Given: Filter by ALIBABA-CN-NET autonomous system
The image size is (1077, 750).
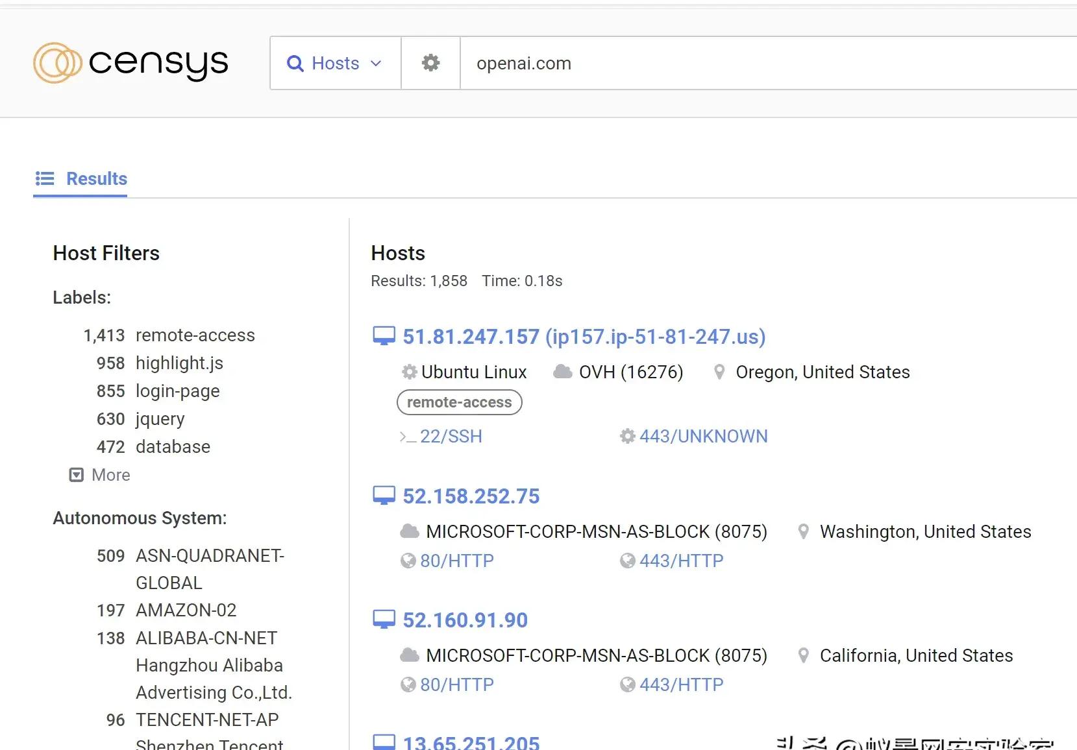Looking at the screenshot, I should tap(214, 665).
